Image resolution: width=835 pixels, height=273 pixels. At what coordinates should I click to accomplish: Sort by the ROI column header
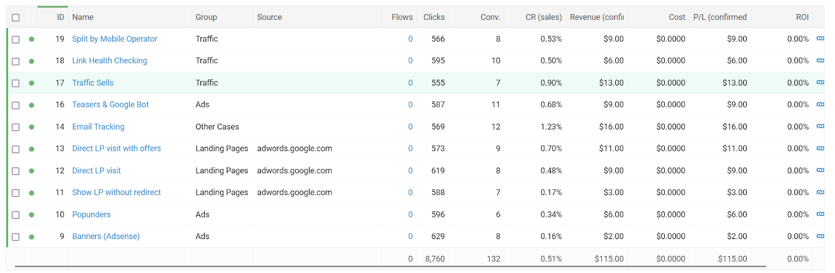pyautogui.click(x=802, y=17)
